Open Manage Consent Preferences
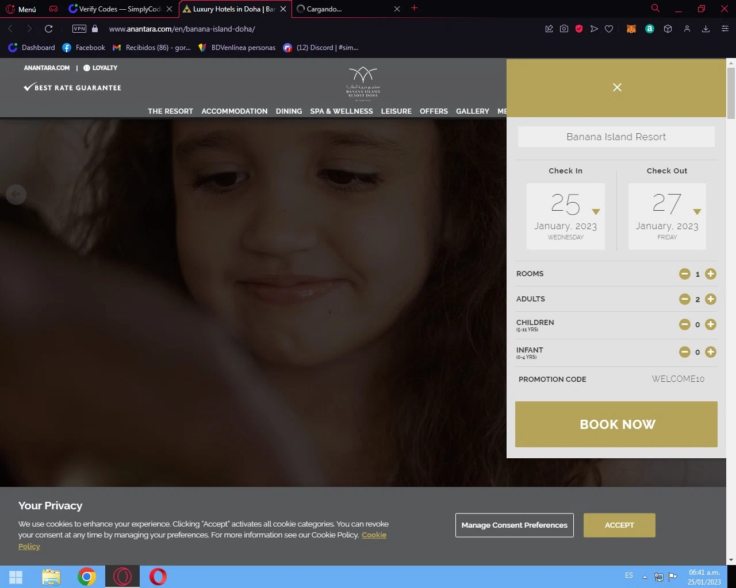This screenshot has width=736, height=588. tap(515, 525)
